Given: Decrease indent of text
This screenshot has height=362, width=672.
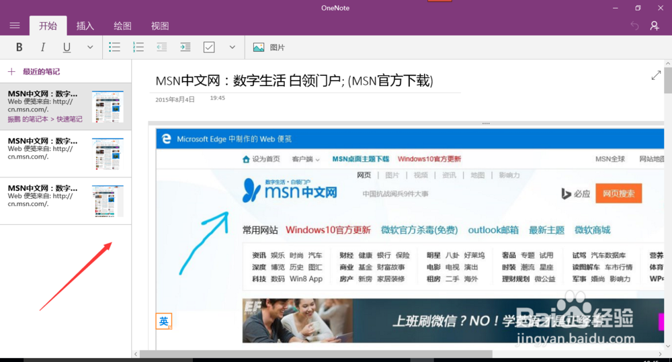Looking at the screenshot, I should (161, 47).
